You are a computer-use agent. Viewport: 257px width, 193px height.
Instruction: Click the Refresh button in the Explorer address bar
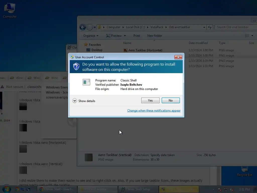click(x=210, y=27)
